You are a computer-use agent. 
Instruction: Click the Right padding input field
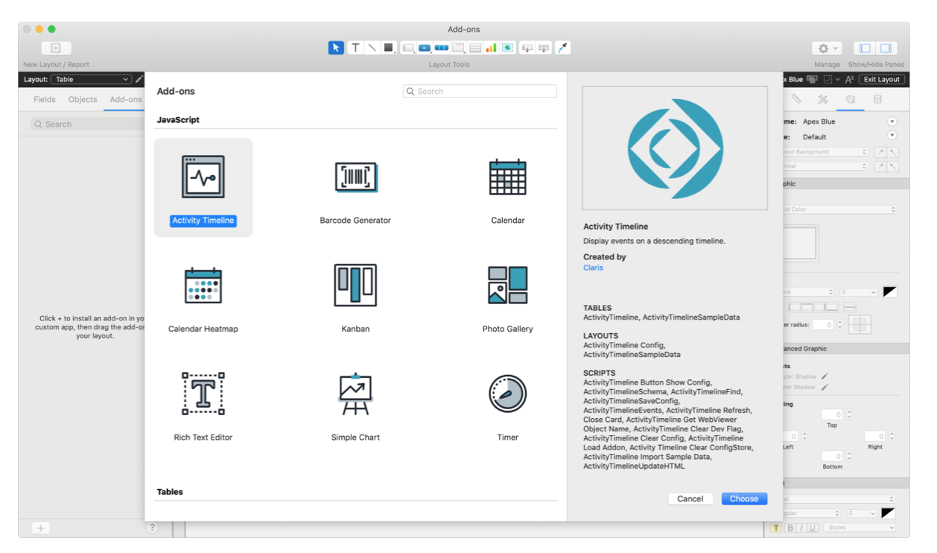tap(874, 437)
